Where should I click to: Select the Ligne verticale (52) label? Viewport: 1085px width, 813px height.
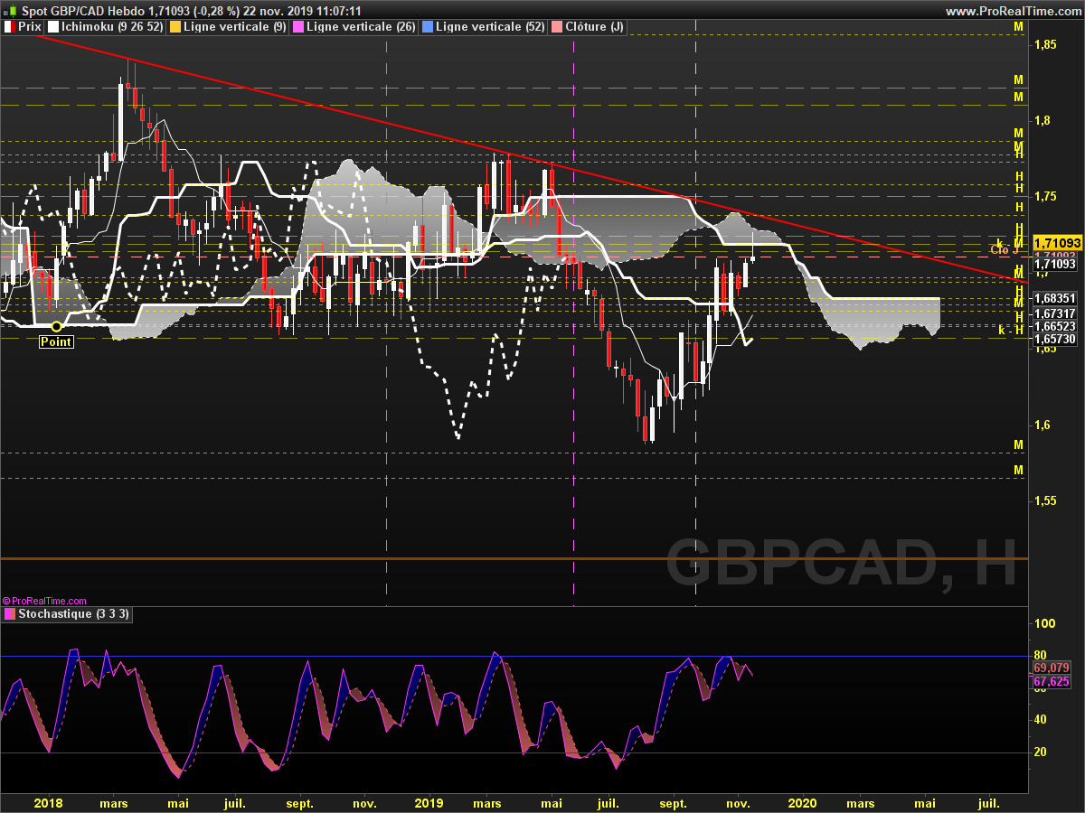(x=490, y=27)
